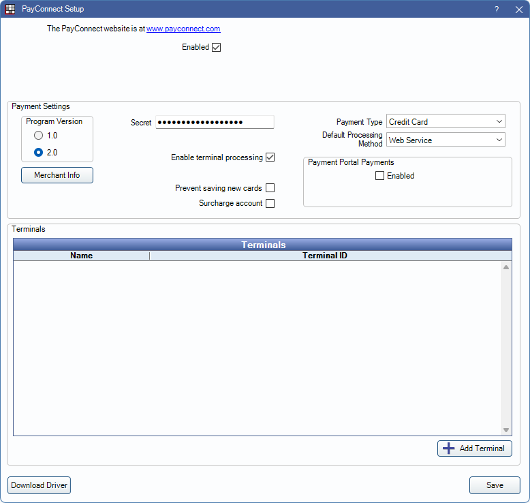Image resolution: width=530 pixels, height=503 pixels.
Task: Click the help question mark icon
Action: click(x=497, y=9)
